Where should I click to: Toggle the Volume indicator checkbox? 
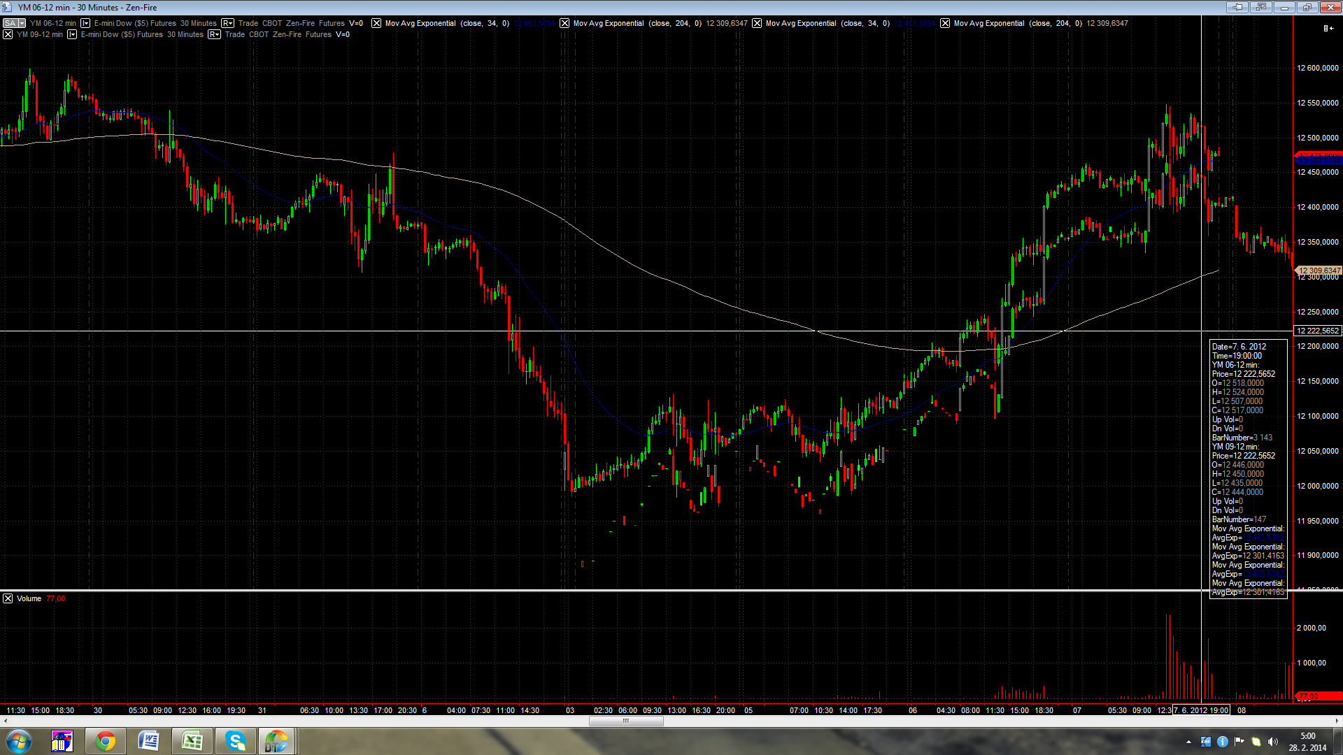[x=8, y=598]
